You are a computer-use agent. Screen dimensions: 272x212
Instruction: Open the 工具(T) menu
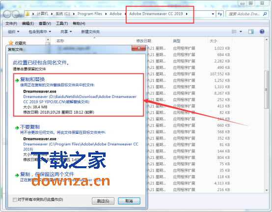pos(62,24)
